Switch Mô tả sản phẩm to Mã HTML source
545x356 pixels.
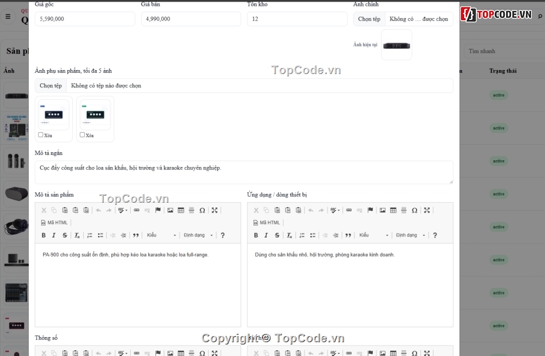pos(54,223)
